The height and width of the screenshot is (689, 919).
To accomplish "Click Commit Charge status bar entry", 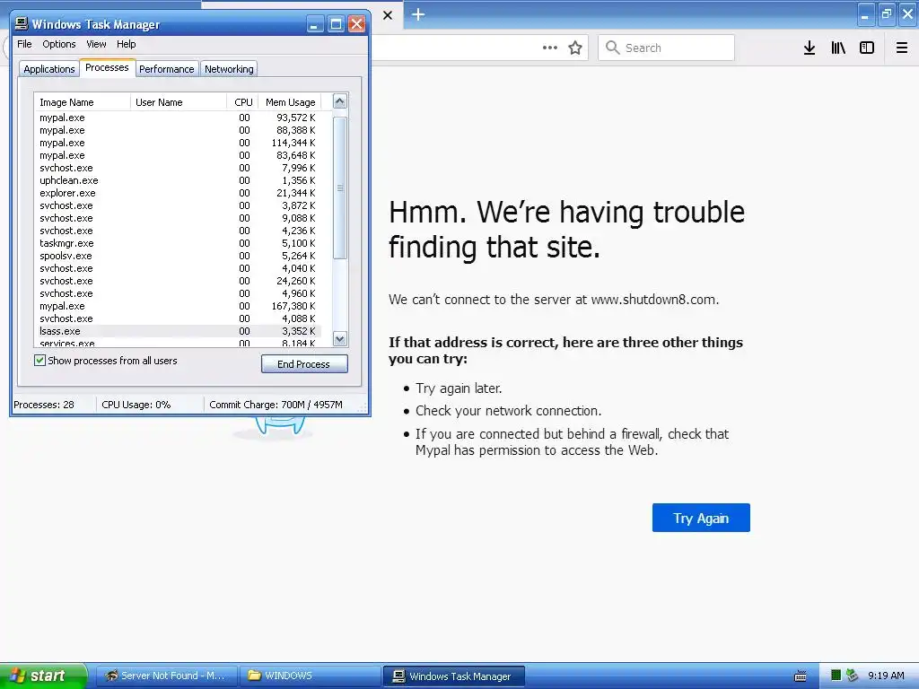I will click(x=276, y=405).
